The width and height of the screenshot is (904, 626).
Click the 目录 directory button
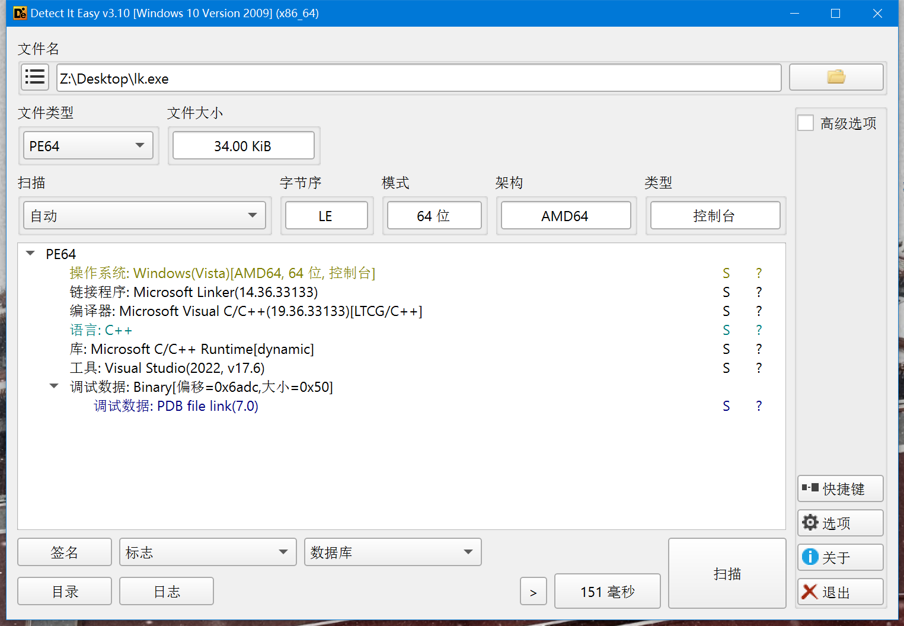click(65, 591)
